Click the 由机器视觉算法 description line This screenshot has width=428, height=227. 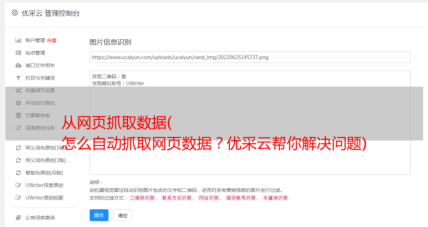(x=186, y=190)
